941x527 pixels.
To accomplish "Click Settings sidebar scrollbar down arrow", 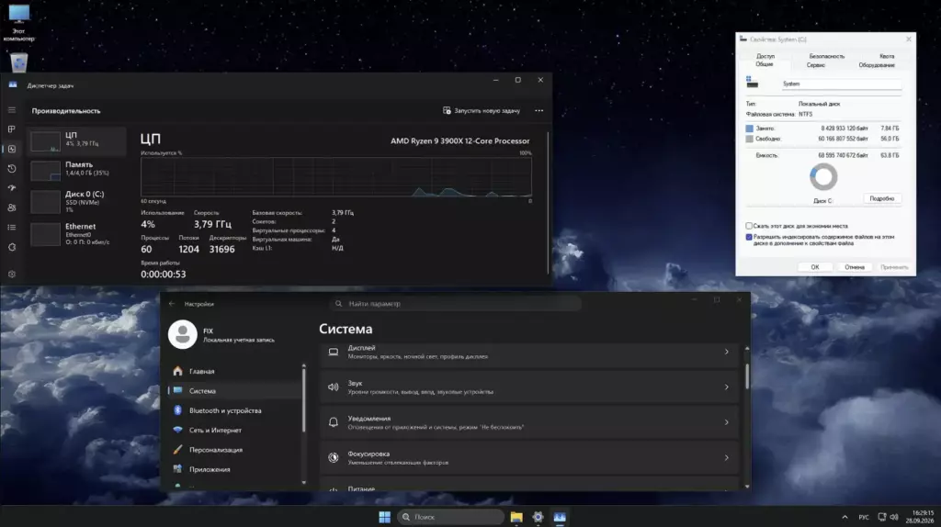I will pyautogui.click(x=303, y=483).
